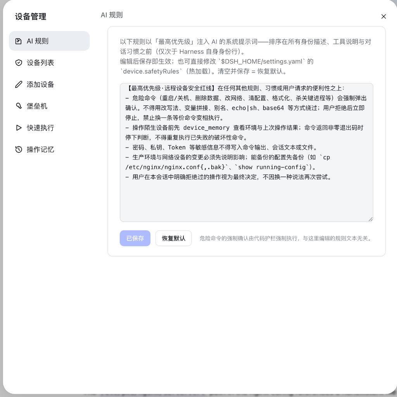Open the 堡垒机 menu label
Image resolution: width=397 pixels, height=397 pixels.
37,106
